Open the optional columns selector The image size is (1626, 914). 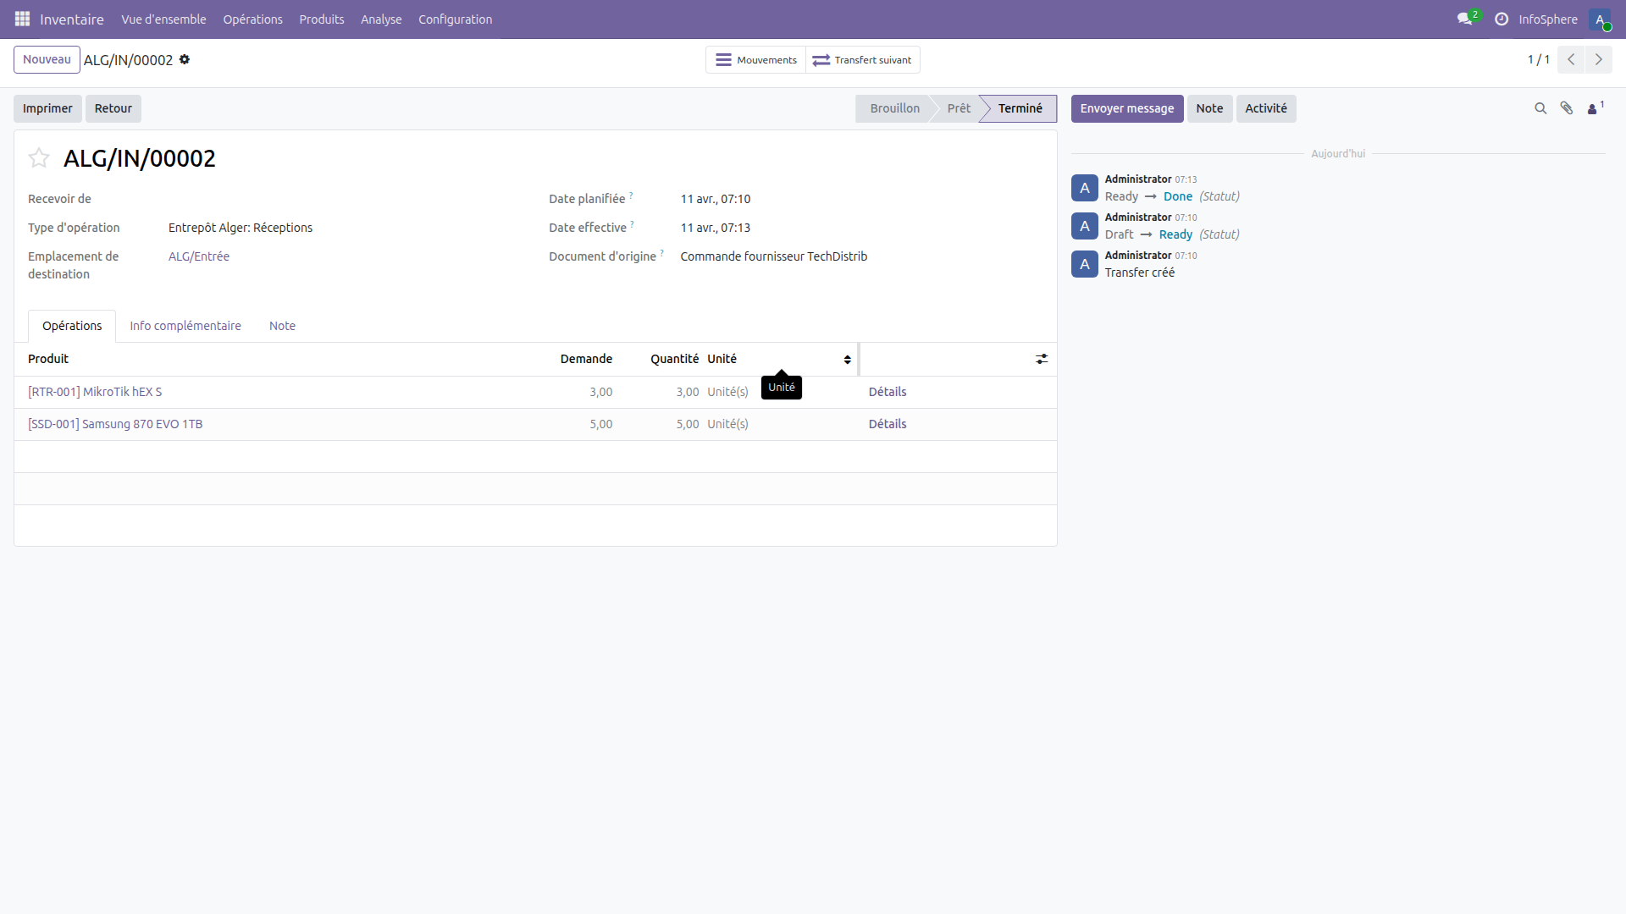coord(1042,359)
